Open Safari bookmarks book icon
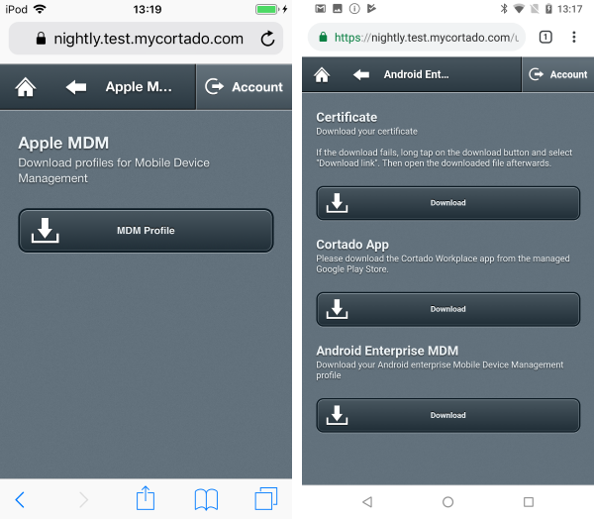Viewport: 594px width, 519px height. click(x=206, y=499)
